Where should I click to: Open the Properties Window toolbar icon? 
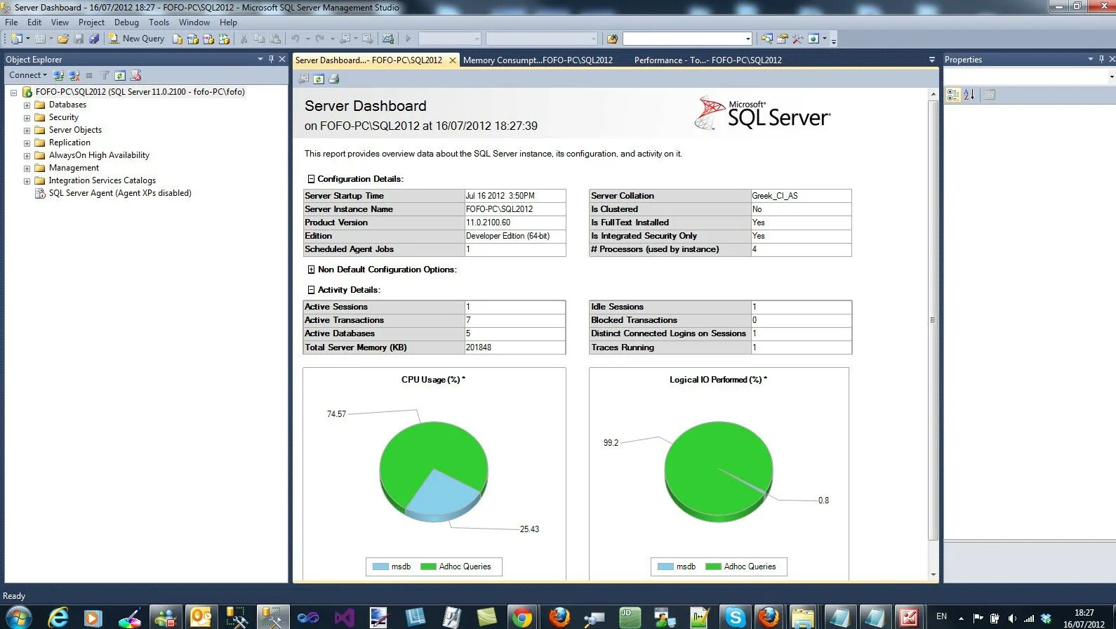(x=783, y=39)
